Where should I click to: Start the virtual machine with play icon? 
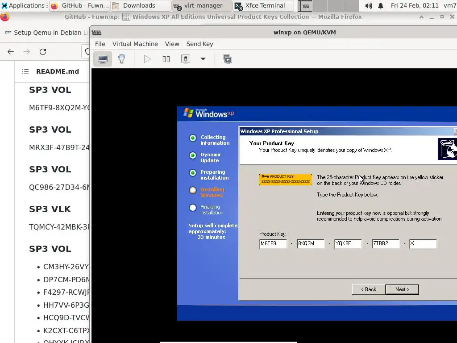coord(147,59)
